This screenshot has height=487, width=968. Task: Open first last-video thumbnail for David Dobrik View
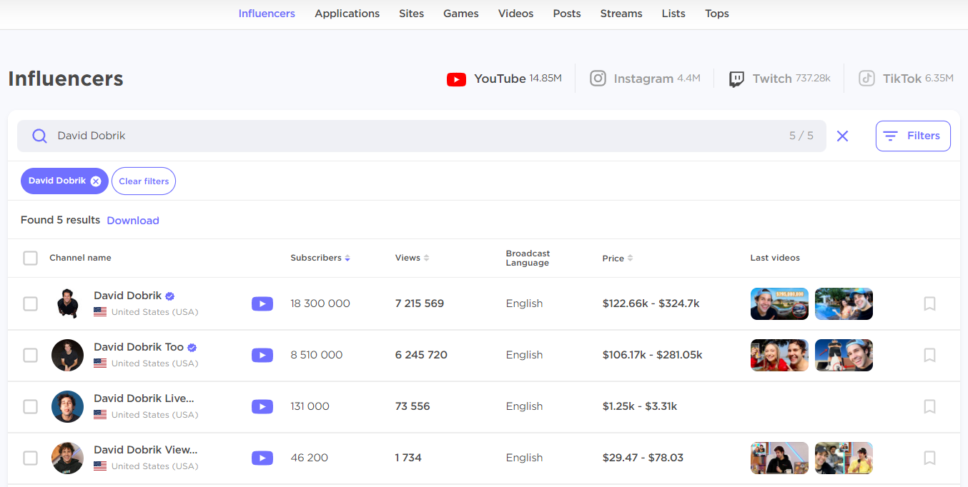779,458
